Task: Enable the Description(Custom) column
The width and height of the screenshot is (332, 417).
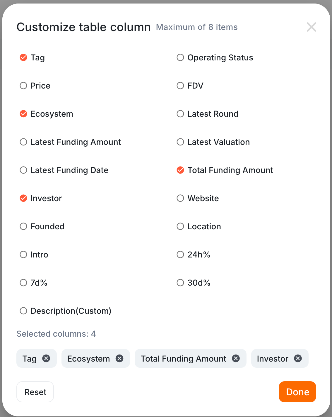Action: (x=23, y=311)
